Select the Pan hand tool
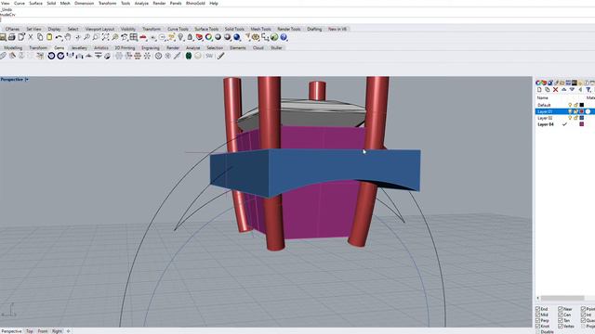 click(68, 37)
